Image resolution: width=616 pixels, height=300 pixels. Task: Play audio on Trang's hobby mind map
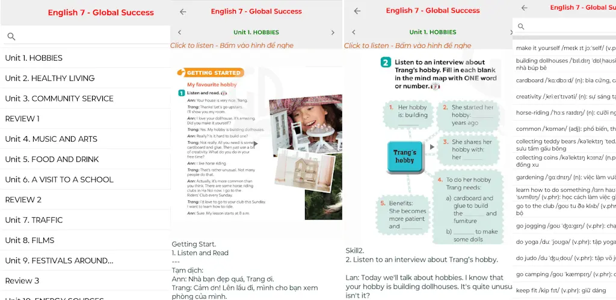(x=432, y=147)
